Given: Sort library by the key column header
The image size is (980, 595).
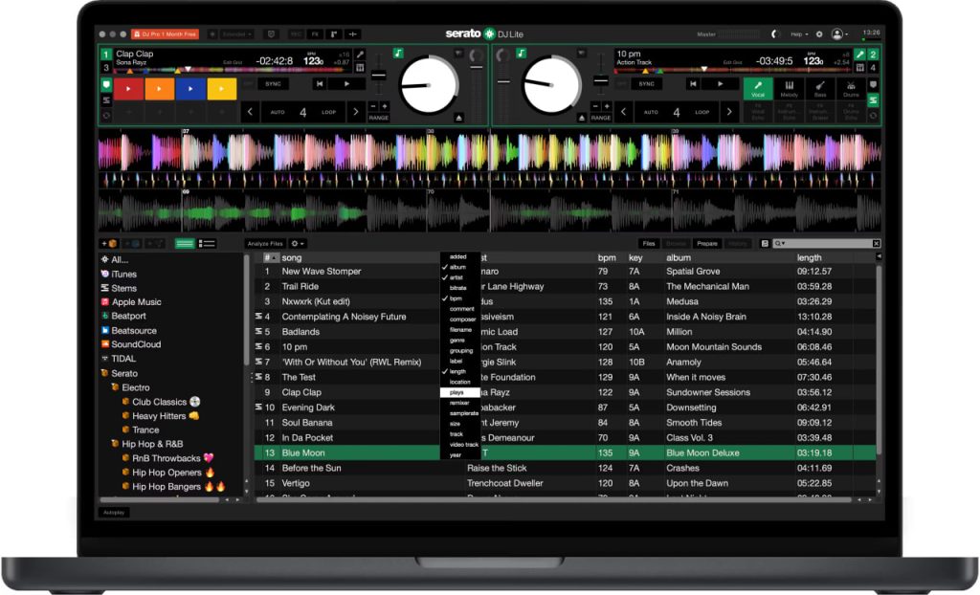Looking at the screenshot, I should [x=635, y=257].
